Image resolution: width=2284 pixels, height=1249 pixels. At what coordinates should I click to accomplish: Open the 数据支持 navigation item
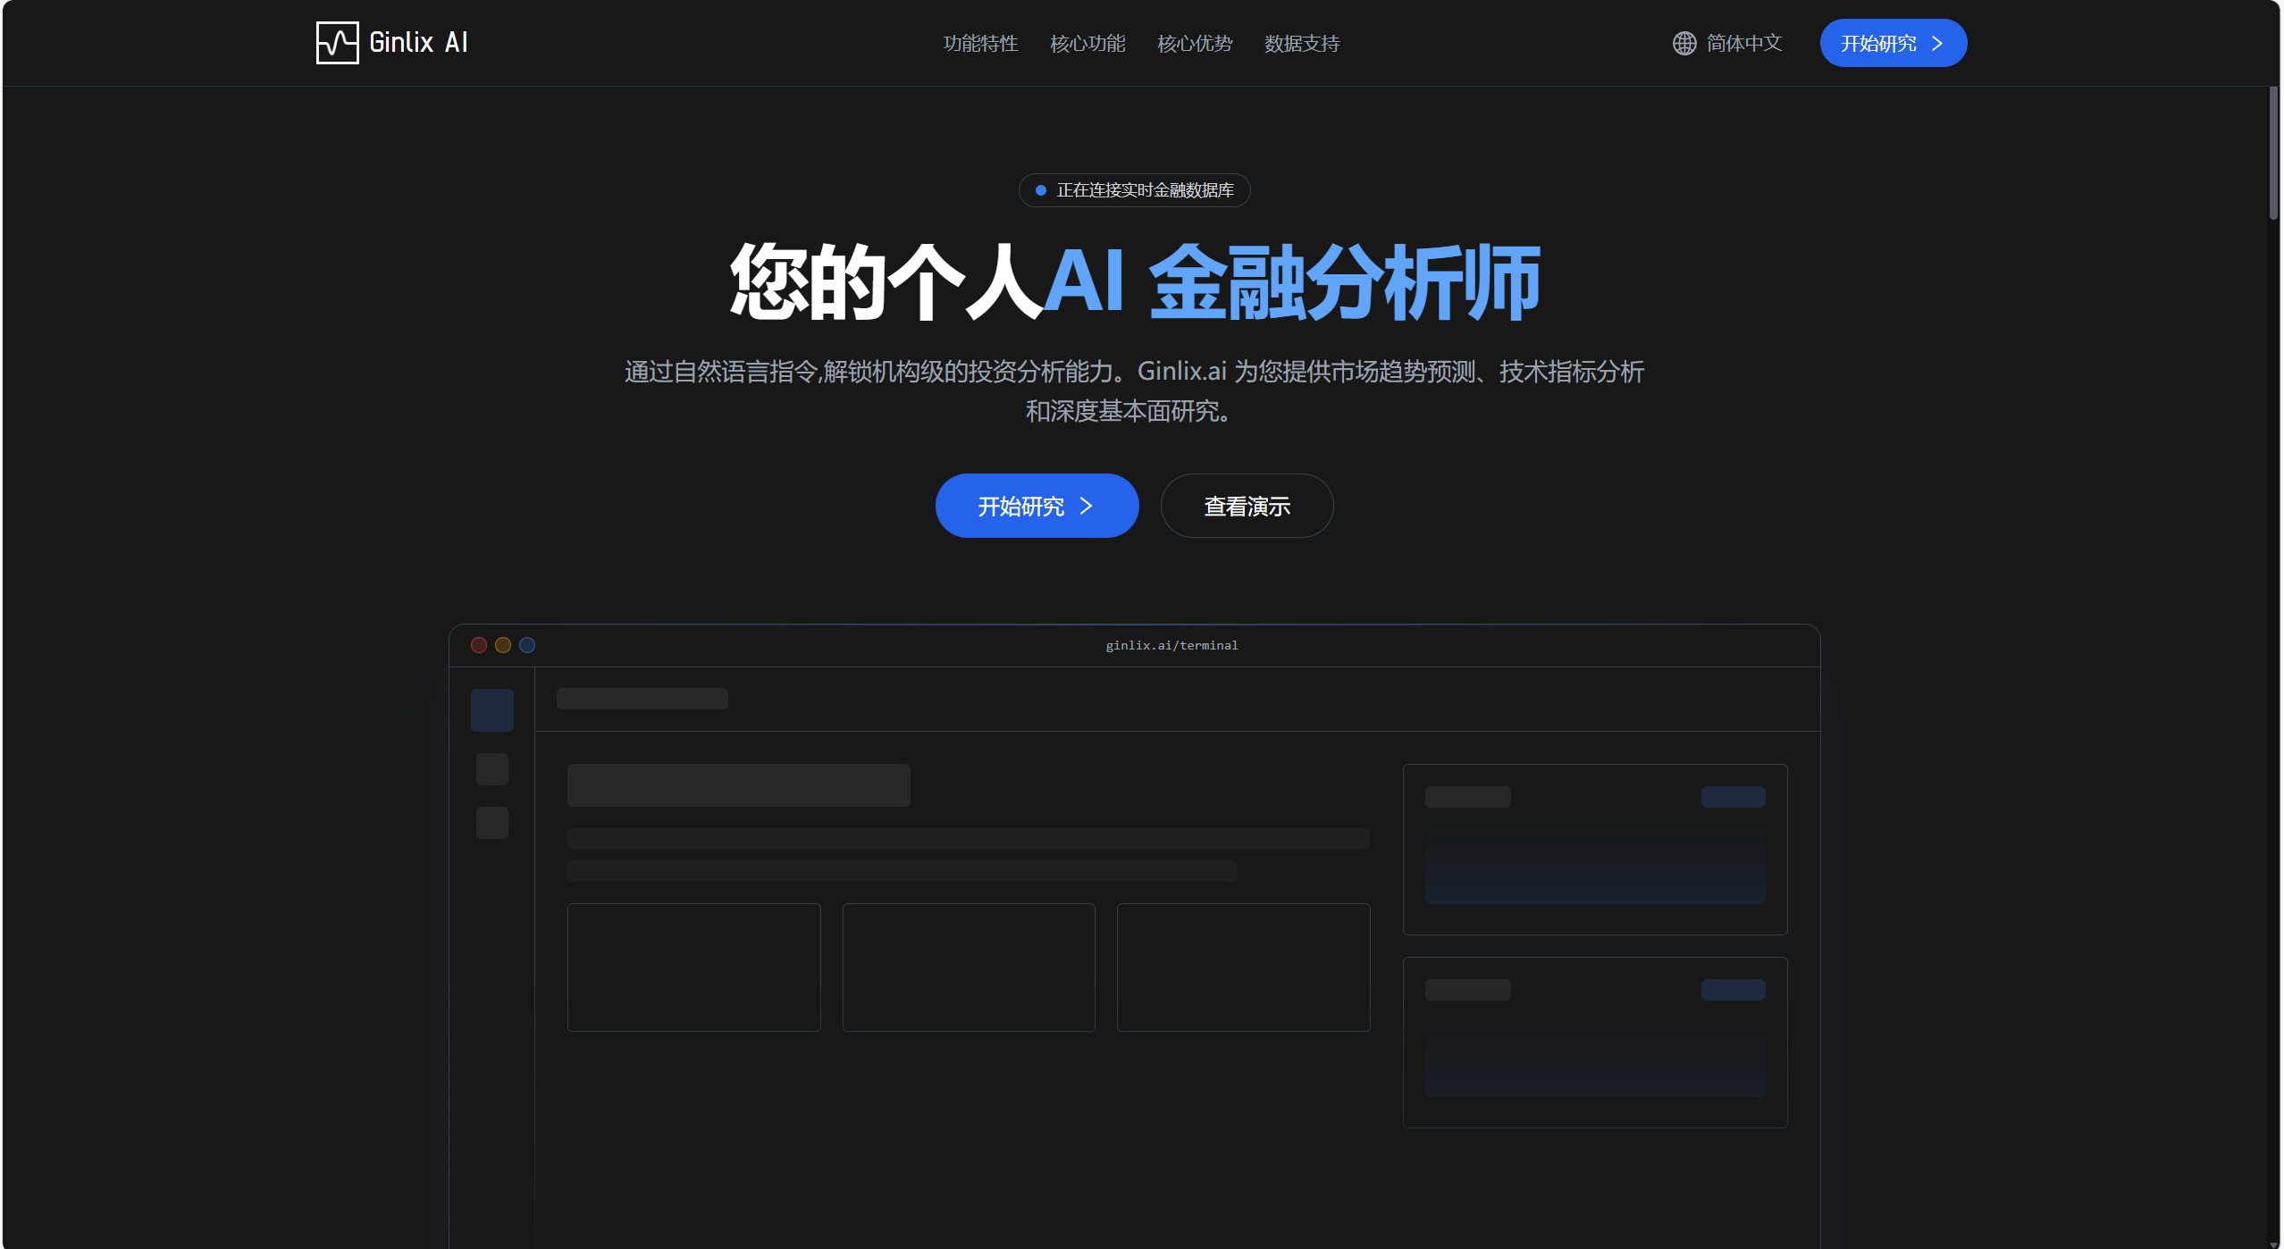[1301, 44]
